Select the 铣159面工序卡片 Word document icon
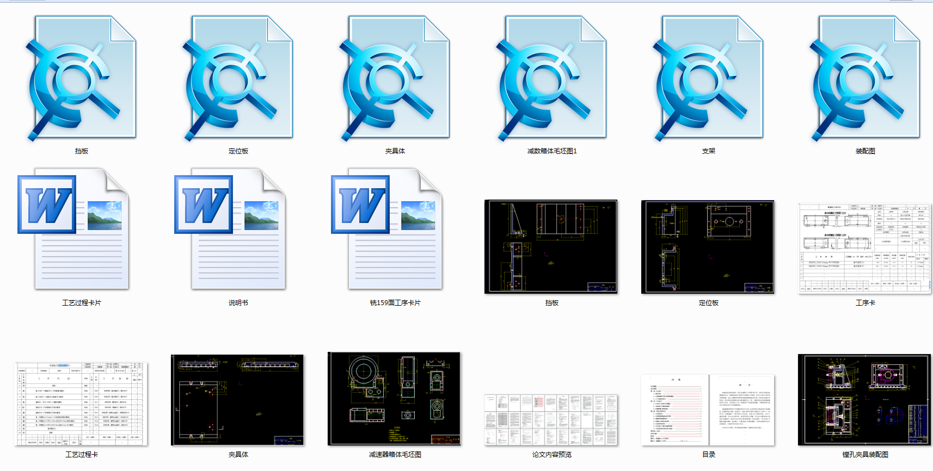933x471 pixels. [x=387, y=228]
